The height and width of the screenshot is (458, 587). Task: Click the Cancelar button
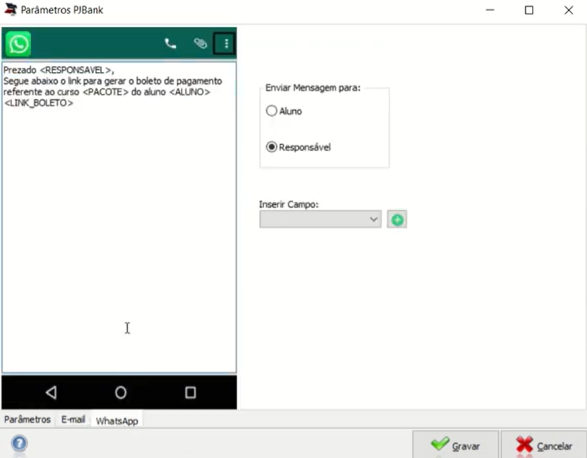point(544,445)
